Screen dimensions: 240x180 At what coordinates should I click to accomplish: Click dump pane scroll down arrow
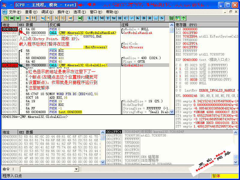click(103, 162)
